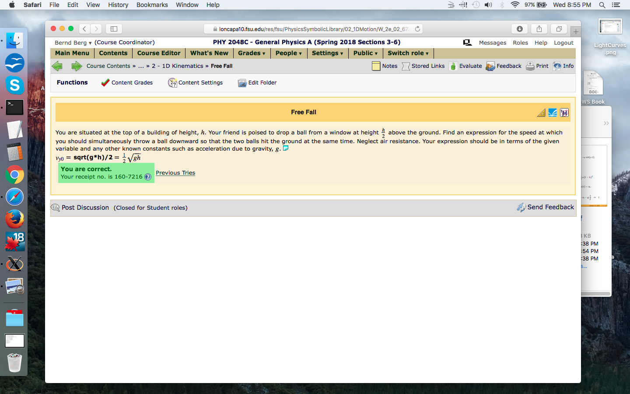Click the Safari address bar
This screenshot has width=630, height=394.
pos(313,29)
